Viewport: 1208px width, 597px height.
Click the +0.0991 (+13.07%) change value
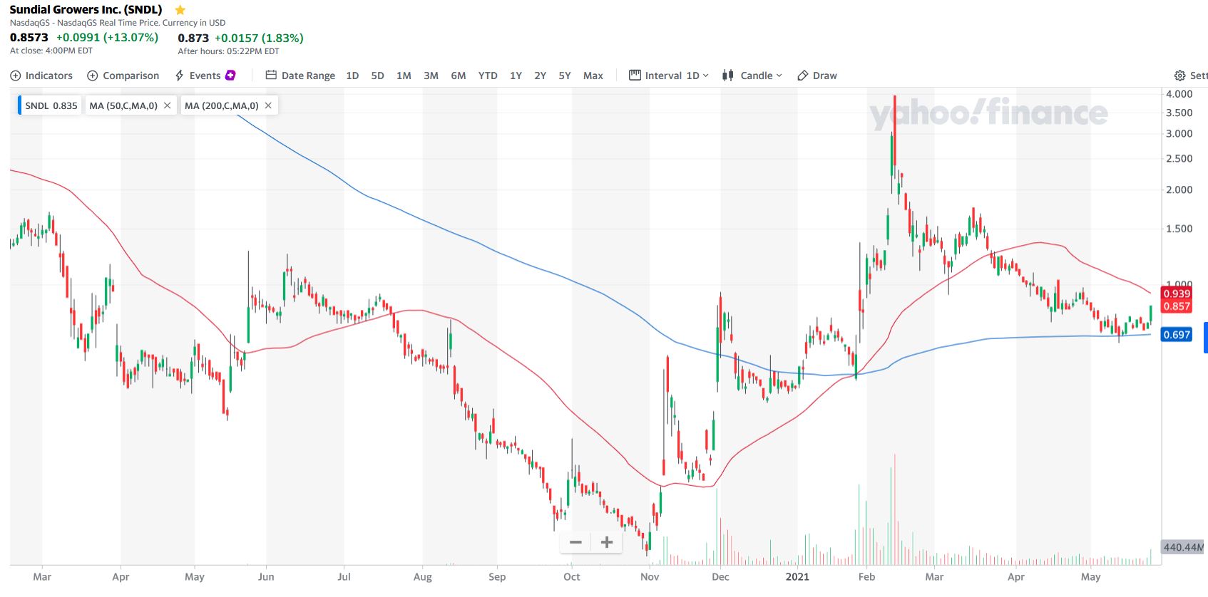pos(108,37)
